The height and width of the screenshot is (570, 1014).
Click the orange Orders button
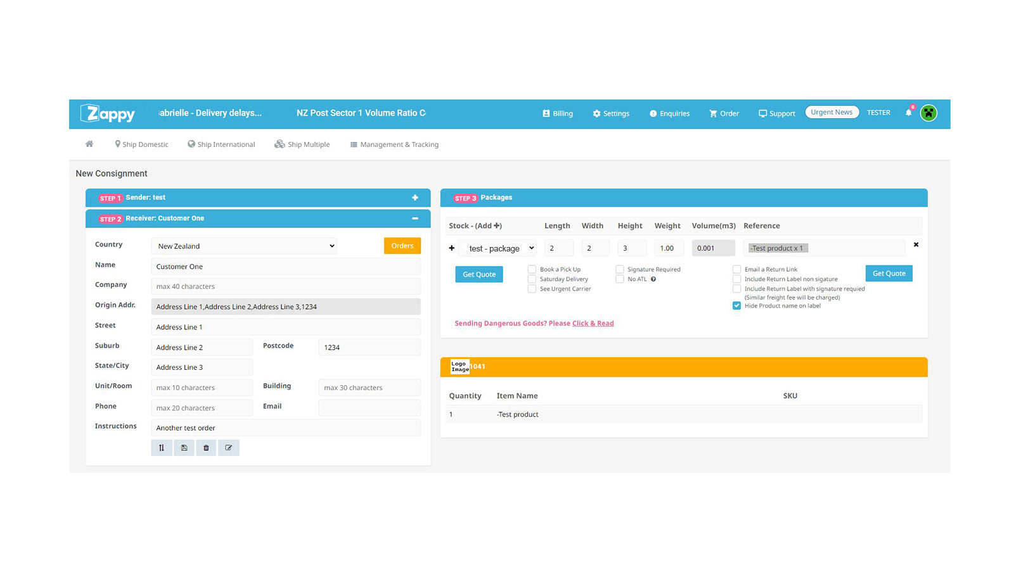point(402,246)
